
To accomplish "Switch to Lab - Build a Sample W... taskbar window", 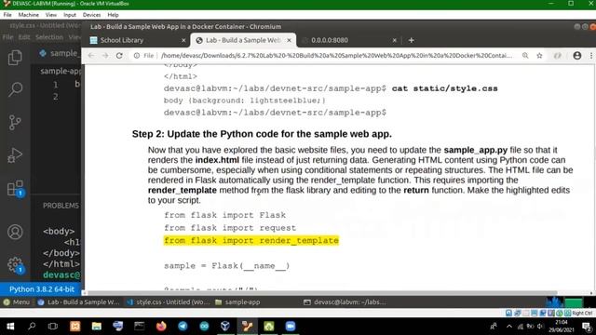I will 78,302.
